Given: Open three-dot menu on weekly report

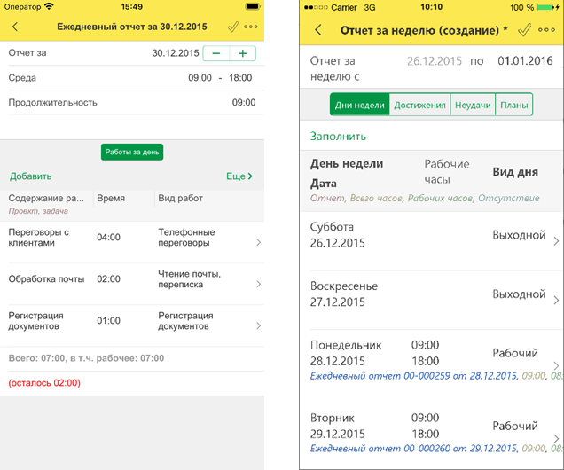Looking at the screenshot, I should [x=547, y=30].
